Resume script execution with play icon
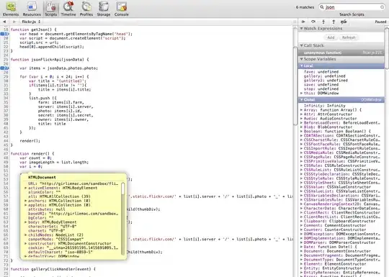 click(303, 22)
